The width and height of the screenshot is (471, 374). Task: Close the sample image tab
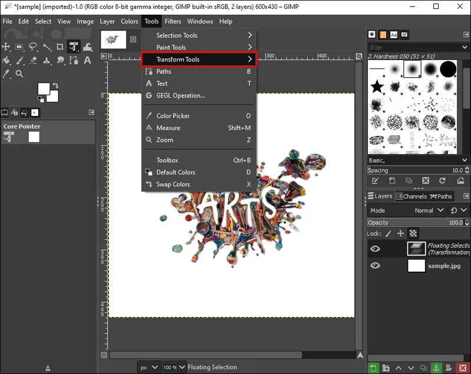click(133, 39)
